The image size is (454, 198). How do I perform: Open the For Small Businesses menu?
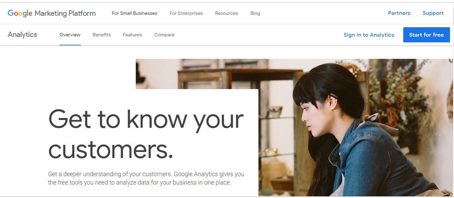click(x=134, y=13)
